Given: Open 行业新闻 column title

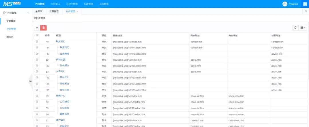Looking at the screenshot, I should click(x=64, y=108).
